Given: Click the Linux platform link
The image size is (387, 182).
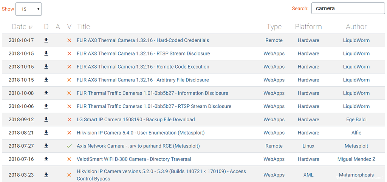Looking at the screenshot, I should coord(308,146).
